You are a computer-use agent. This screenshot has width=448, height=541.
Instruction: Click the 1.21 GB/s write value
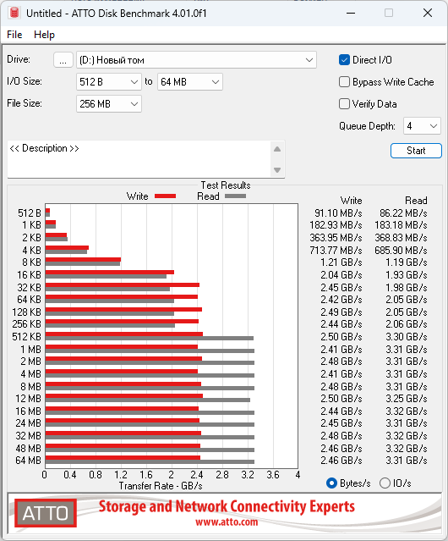click(x=341, y=262)
